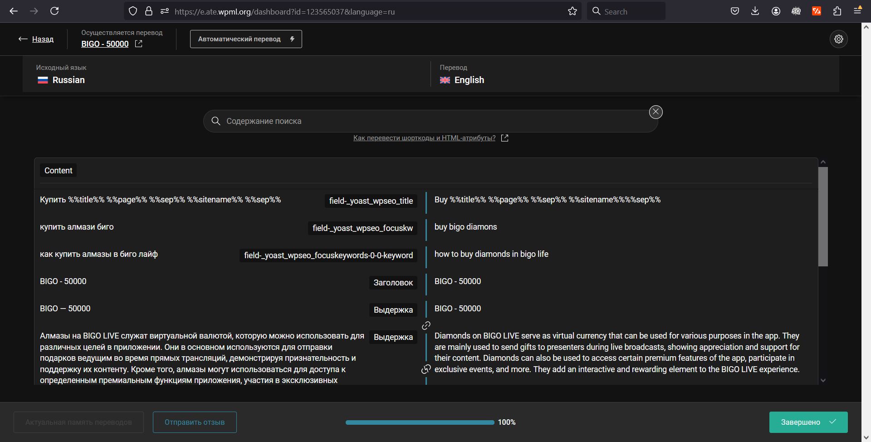Click the masks extension icon
The width and height of the screenshot is (871, 442).
click(x=796, y=11)
